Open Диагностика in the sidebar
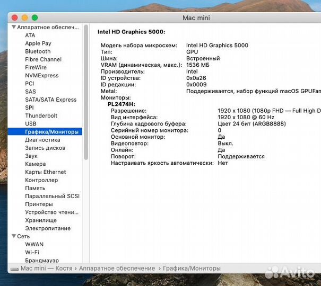321x286 pixels. click(x=42, y=140)
